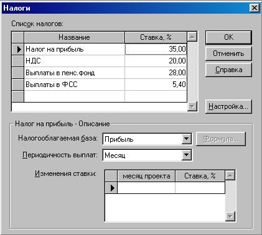Select the Выплаты в ФСС row
This screenshot has height=235, width=262.
(x=75, y=85)
